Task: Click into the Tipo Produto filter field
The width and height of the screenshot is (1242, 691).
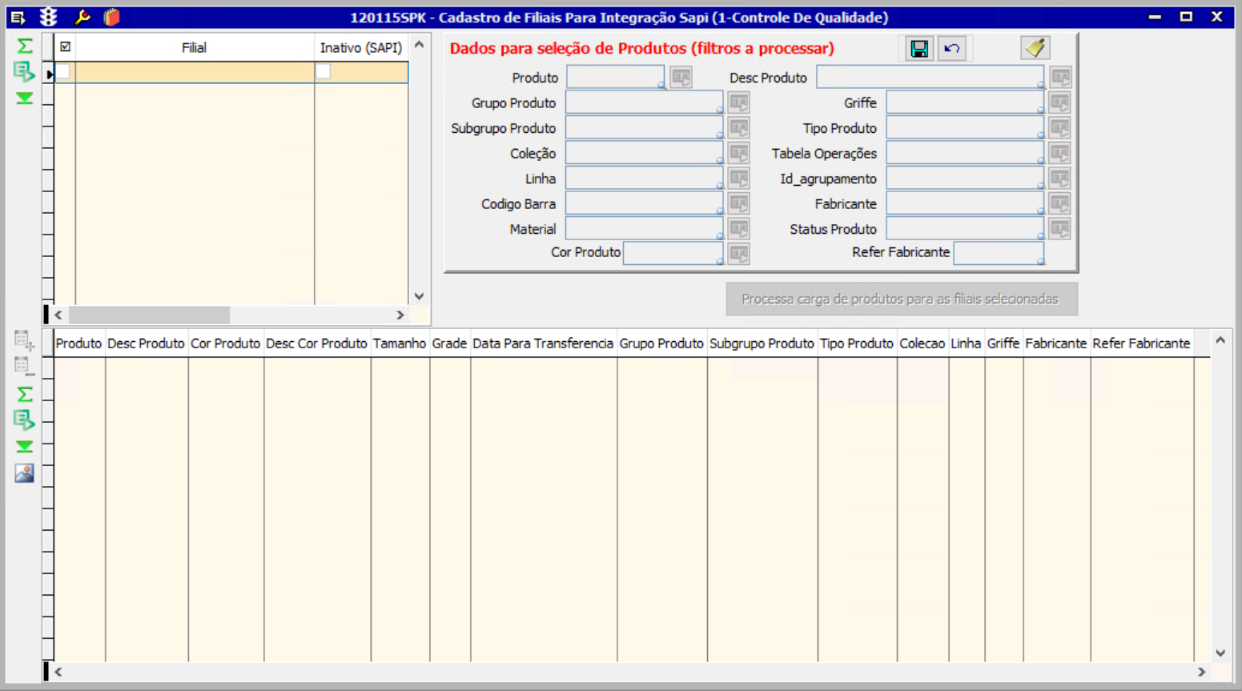Action: [965, 127]
